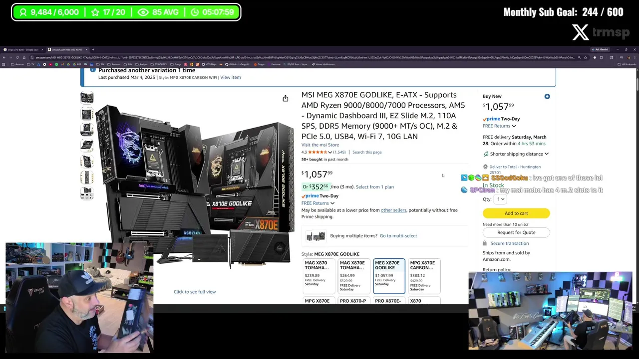Click Click to see full view
639x359 pixels.
tap(195, 292)
